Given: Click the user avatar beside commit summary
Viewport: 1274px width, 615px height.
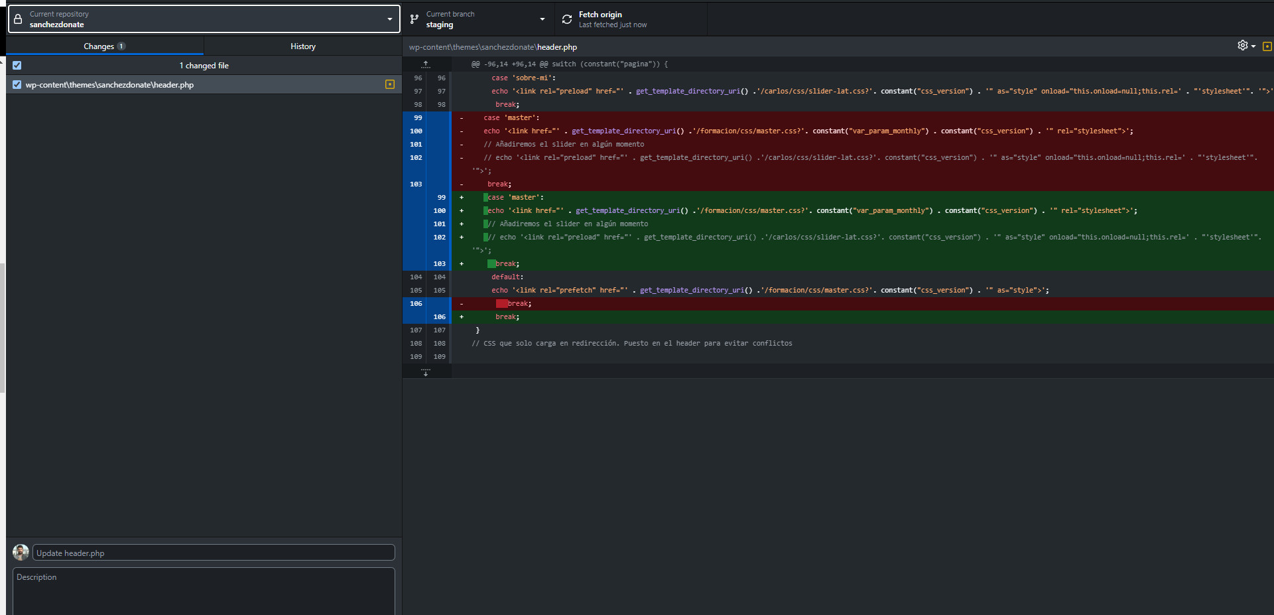Looking at the screenshot, I should pyautogui.click(x=21, y=552).
